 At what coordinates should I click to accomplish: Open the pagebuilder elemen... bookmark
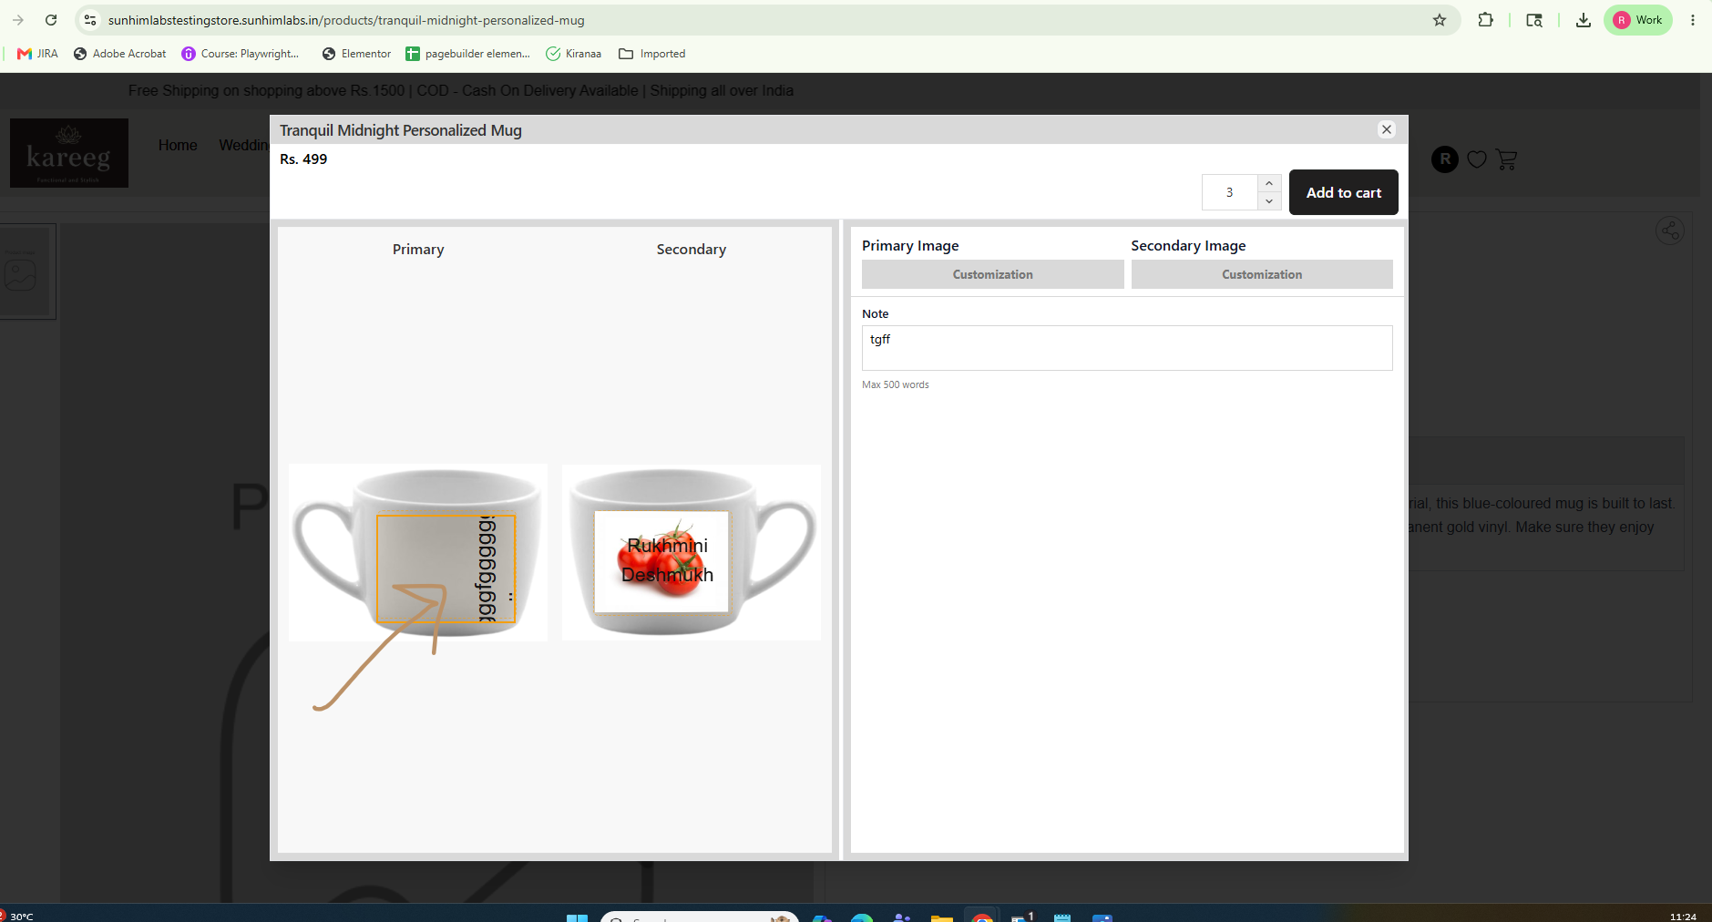click(x=467, y=54)
